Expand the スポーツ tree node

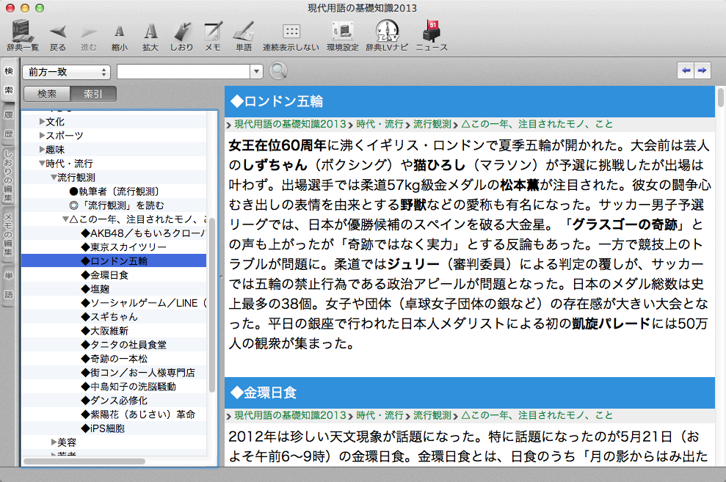[x=43, y=136]
